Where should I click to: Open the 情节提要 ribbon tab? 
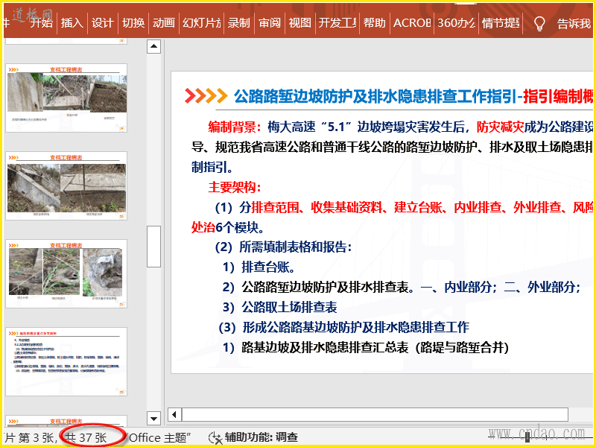coord(501,23)
